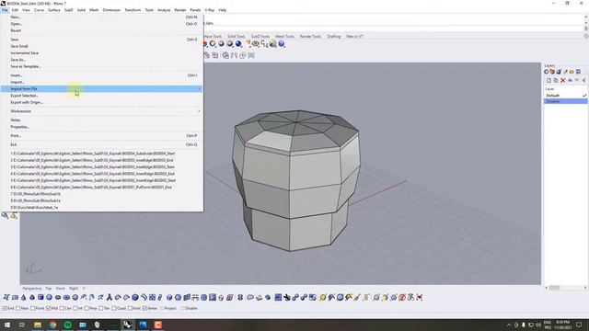Viewport: 589px width, 331px height.
Task: Open notification center on taskbar
Action: tap(579, 325)
